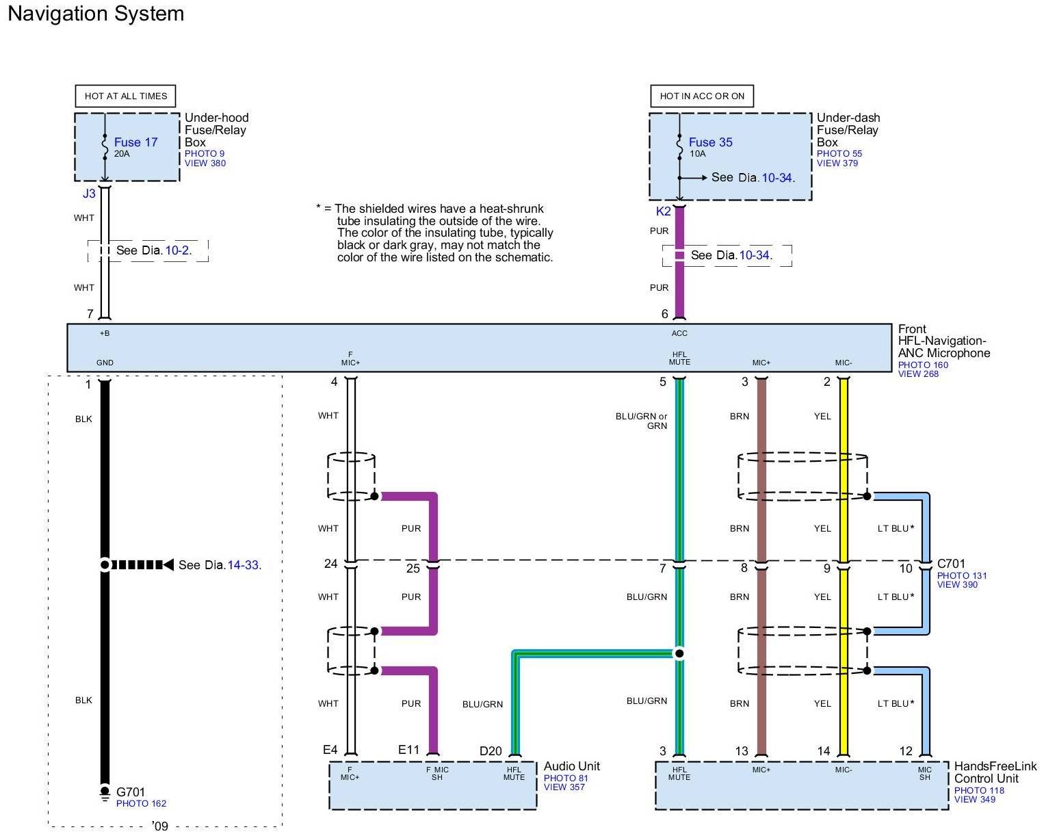Screen dimensions: 1044x836
Task: Follow the Dia. 14-33 reference link
Action: point(244,565)
